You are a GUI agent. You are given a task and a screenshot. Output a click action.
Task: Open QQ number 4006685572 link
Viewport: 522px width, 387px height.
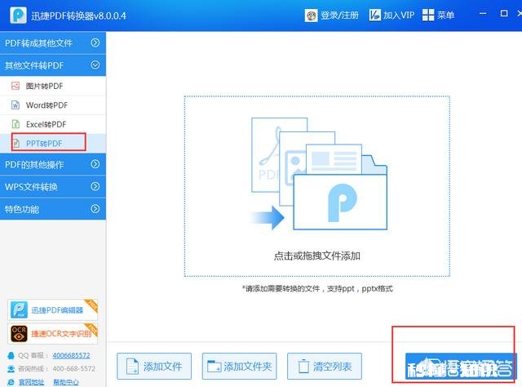point(71,355)
